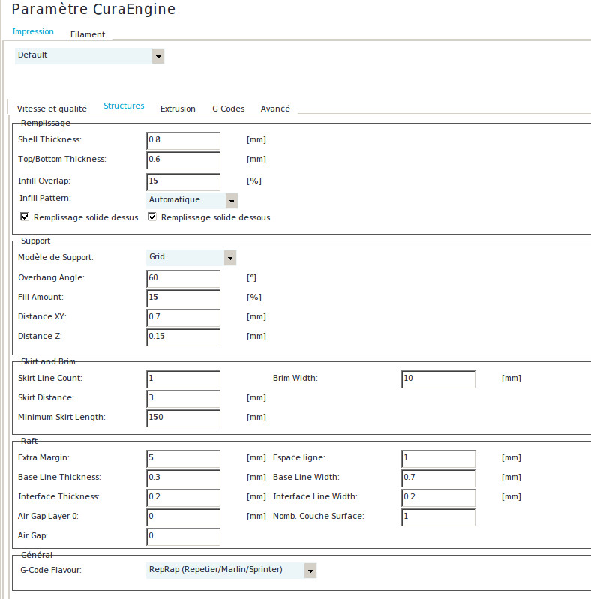Click the Infill Overlap input field
The height and width of the screenshot is (599, 591).
click(184, 182)
